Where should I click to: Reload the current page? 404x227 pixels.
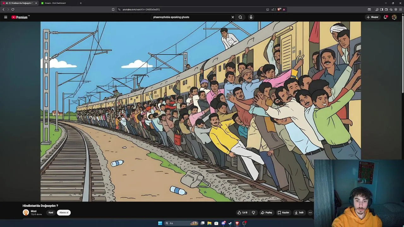tap(13, 9)
